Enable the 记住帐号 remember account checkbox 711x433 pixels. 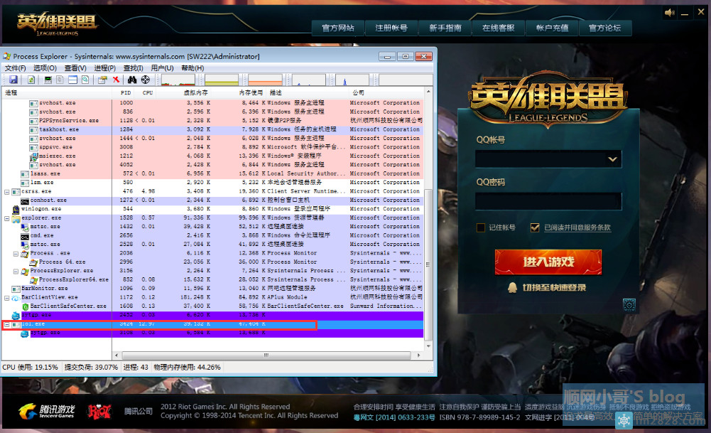click(x=482, y=228)
